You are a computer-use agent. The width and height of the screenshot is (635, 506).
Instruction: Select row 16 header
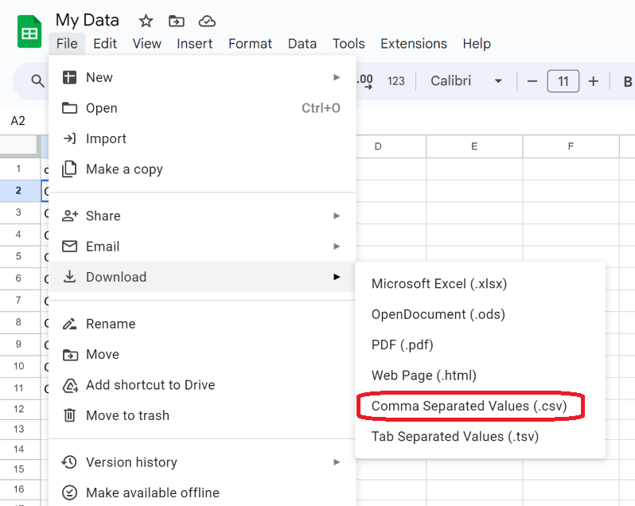pyautogui.click(x=19, y=489)
